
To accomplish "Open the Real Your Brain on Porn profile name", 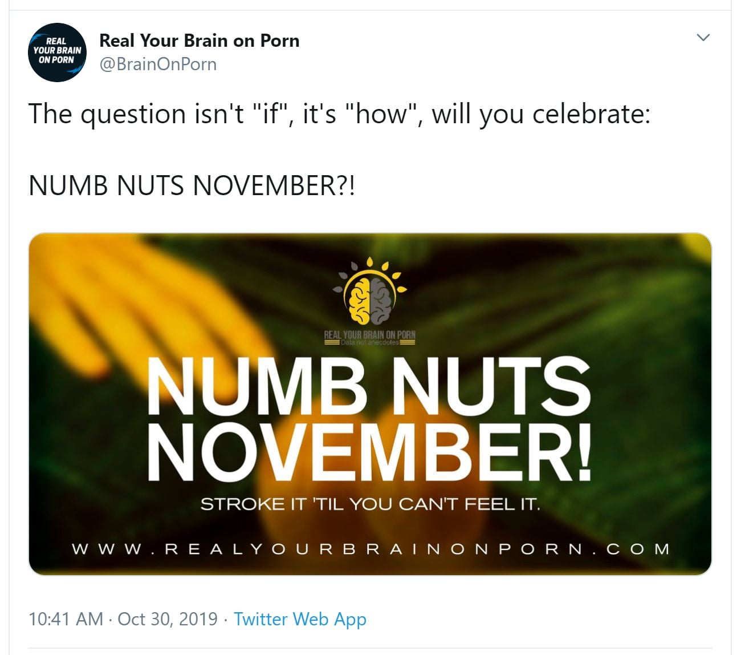I will coord(199,41).
